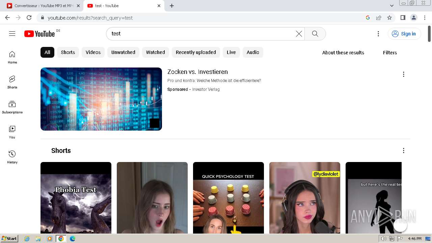Switch to Convertisseur YouTube MP3 tab
Viewport: 432px width, 243px height.
44,6
